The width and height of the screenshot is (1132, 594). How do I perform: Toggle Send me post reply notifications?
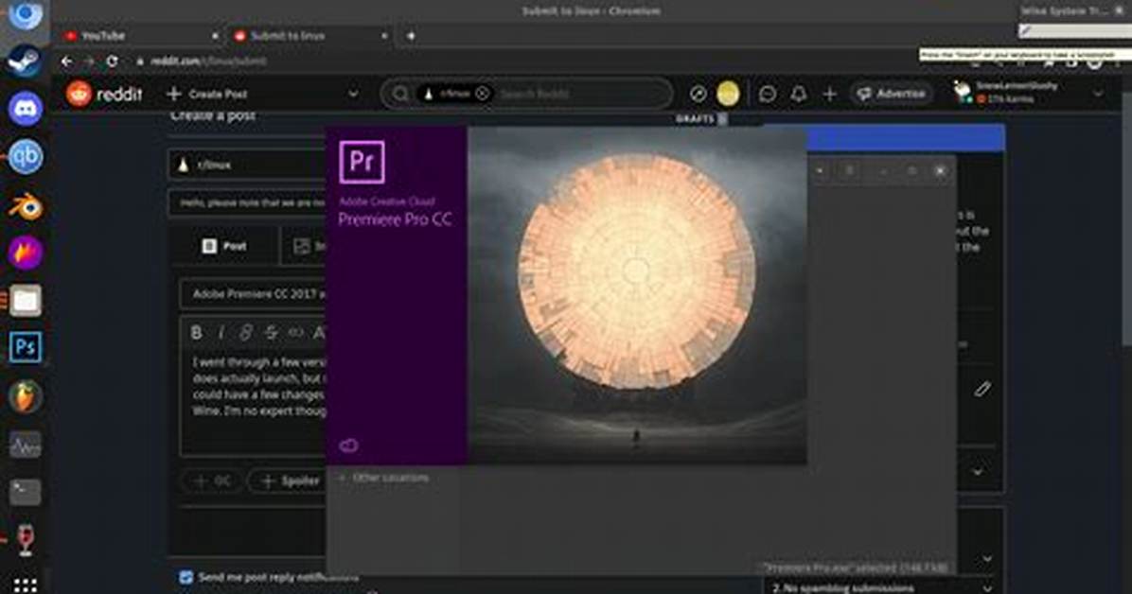pos(186,577)
